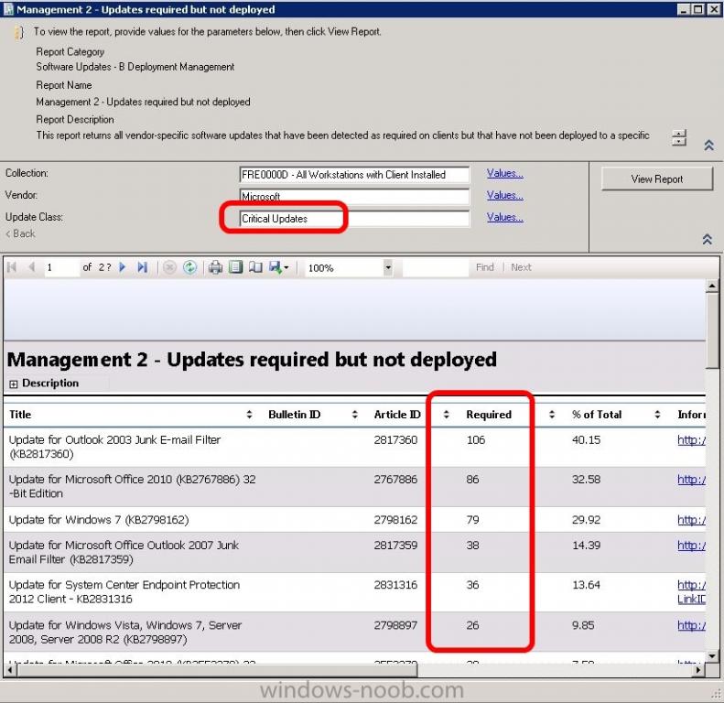The image size is (724, 703).
Task: Click the View Report button
Action: click(x=656, y=178)
